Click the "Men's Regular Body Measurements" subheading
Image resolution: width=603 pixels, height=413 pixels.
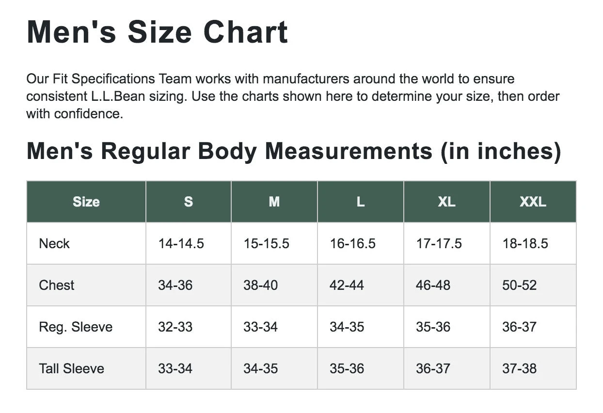(294, 151)
